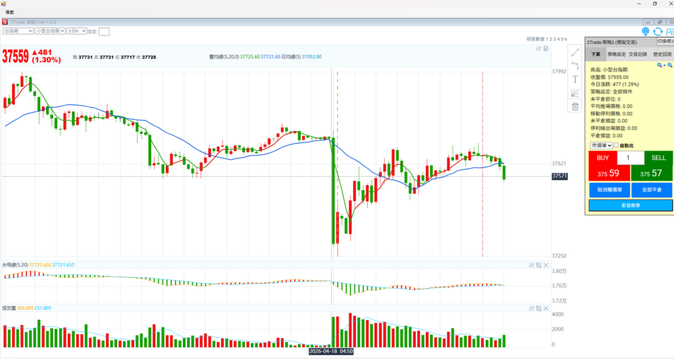Select window count 2 in 視窗數量
This screenshot has width=674, height=359.
tap(551, 39)
